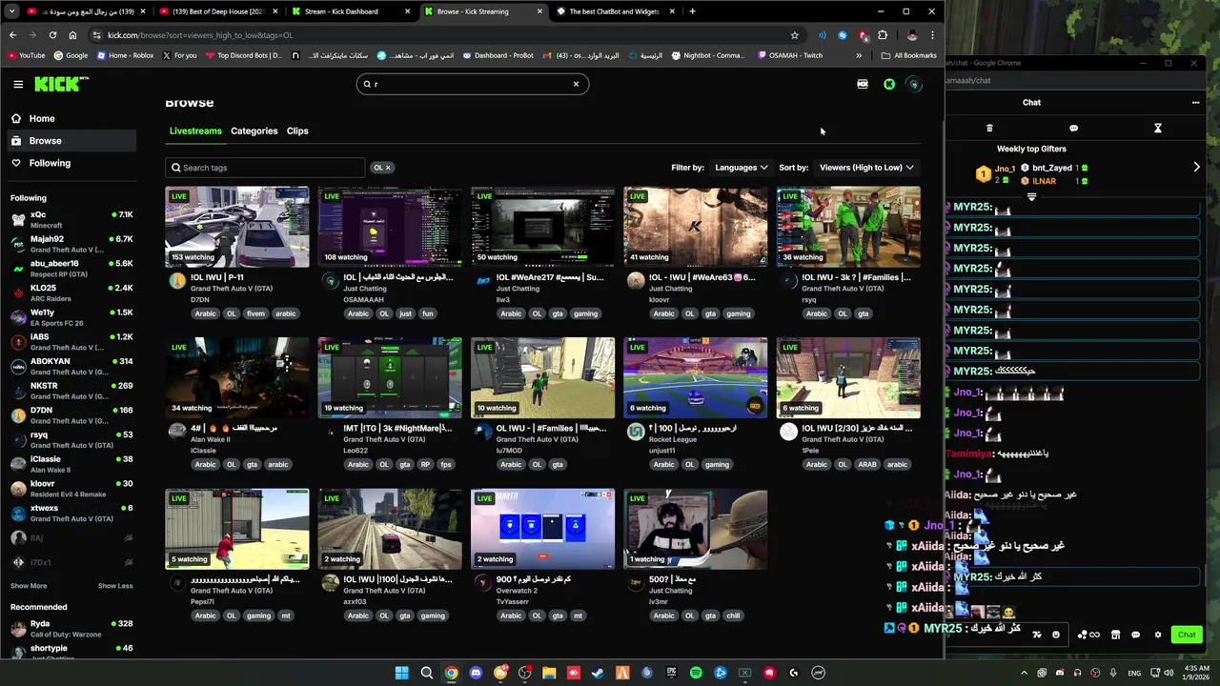Collapse the gifters panel handle
The width and height of the screenshot is (1220, 686).
(x=1031, y=197)
